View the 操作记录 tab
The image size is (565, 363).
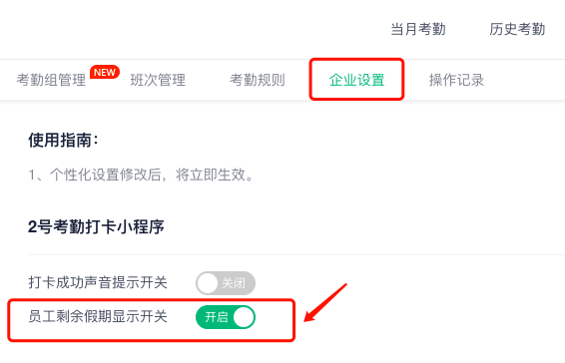pyautogui.click(x=456, y=80)
